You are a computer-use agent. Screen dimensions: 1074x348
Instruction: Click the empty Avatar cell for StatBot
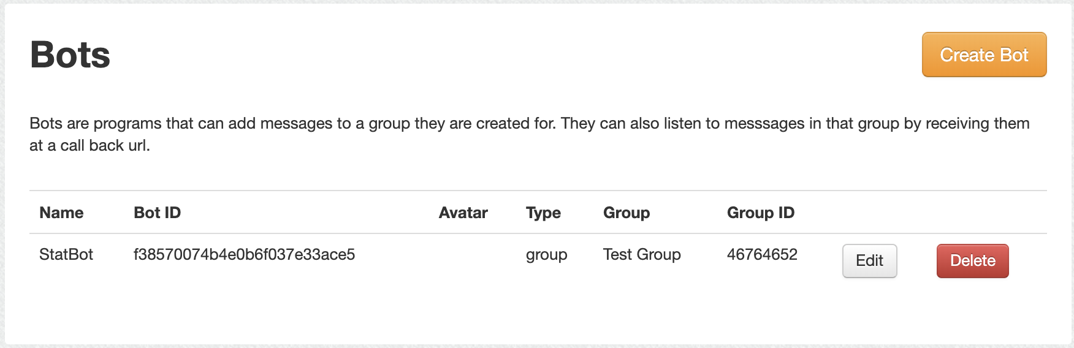click(x=463, y=255)
